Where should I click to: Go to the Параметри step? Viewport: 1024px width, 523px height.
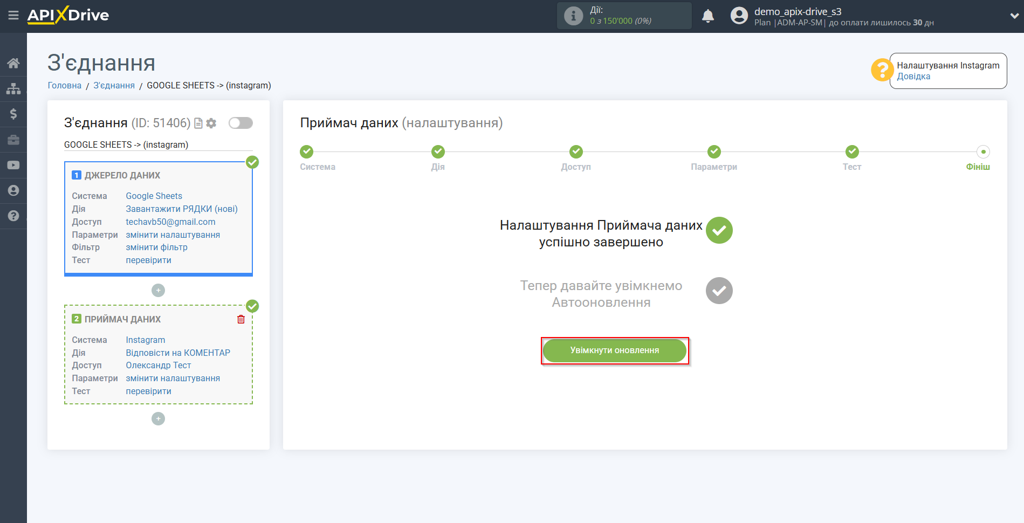click(x=714, y=152)
